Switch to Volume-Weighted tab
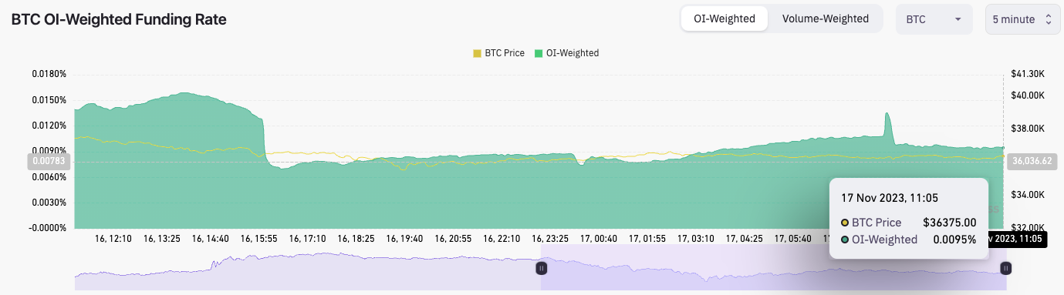 (x=825, y=18)
